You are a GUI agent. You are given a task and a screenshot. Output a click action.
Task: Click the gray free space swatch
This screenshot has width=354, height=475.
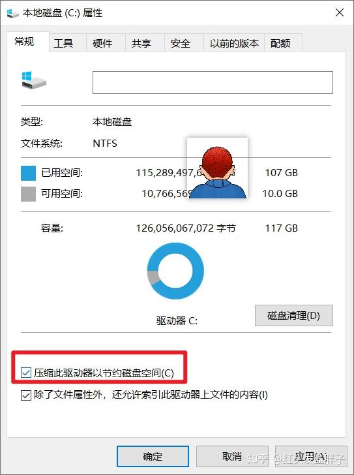29,194
